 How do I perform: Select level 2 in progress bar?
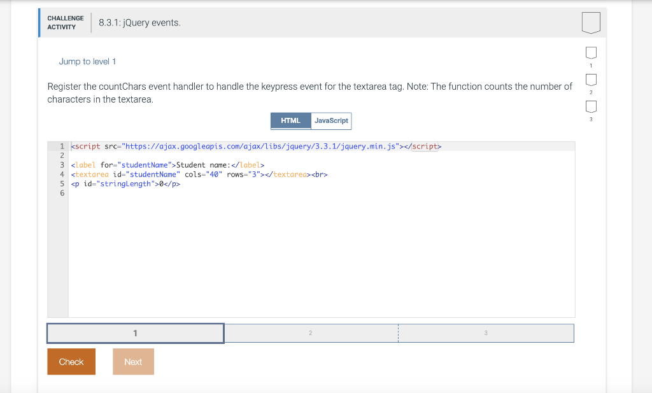[311, 333]
